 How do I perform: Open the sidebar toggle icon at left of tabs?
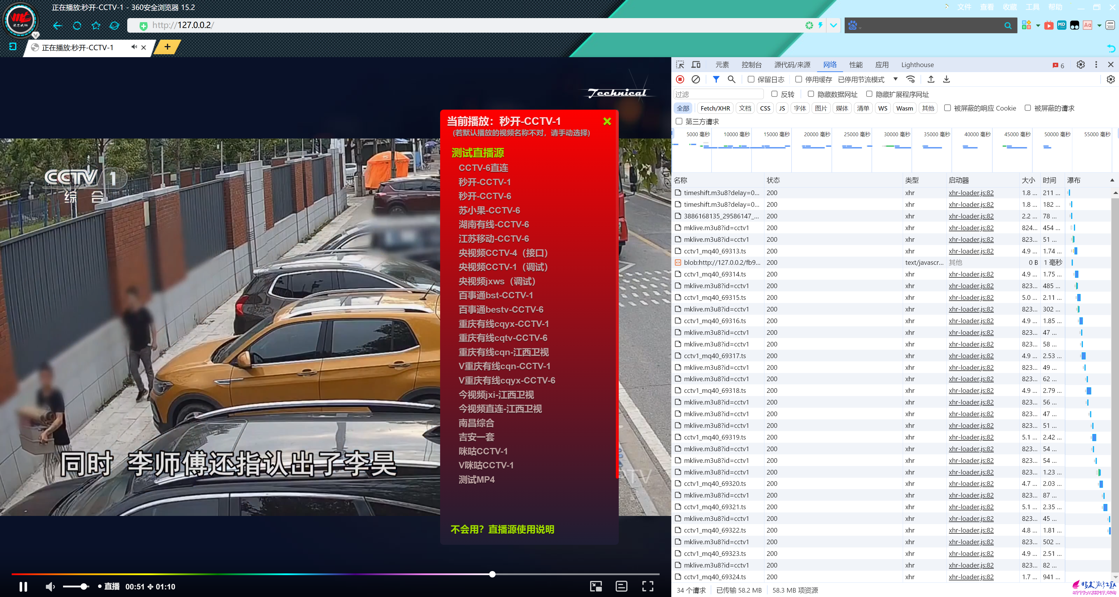click(13, 47)
